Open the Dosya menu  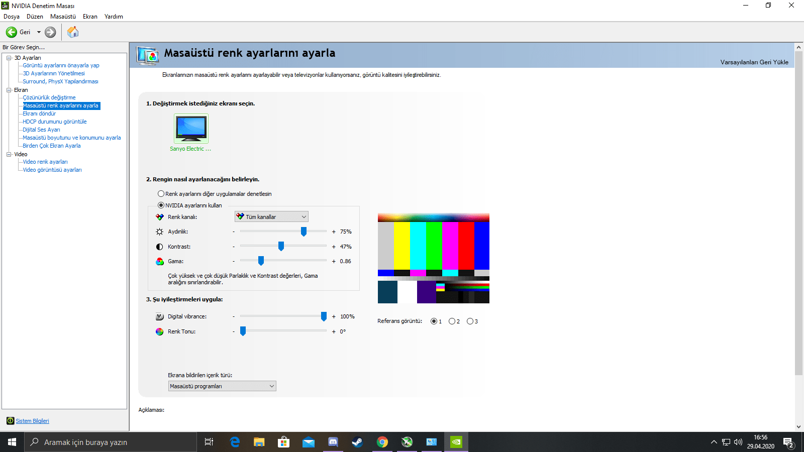click(x=12, y=17)
